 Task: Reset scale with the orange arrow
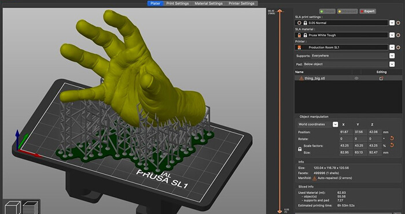(392, 145)
